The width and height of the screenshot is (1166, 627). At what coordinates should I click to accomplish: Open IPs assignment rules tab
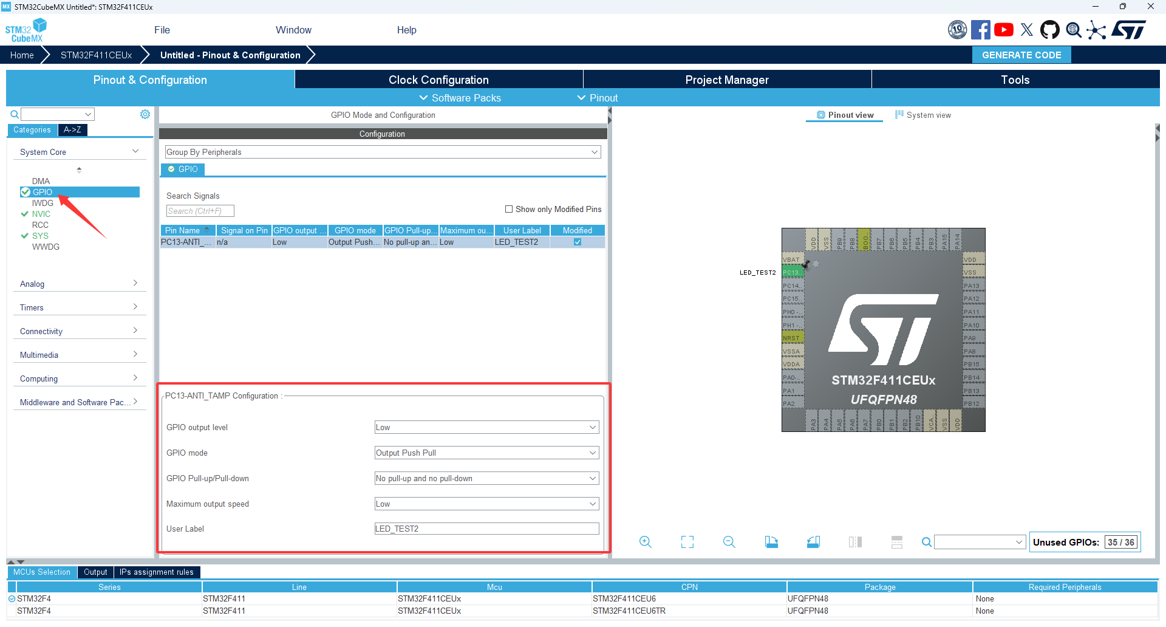click(x=157, y=572)
